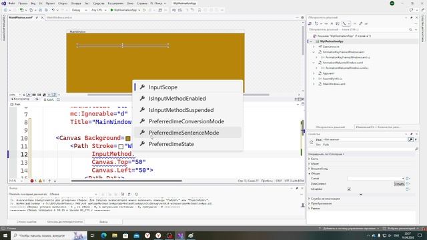Switch to Обозреватель решений bottom tab
The width and height of the screenshot is (427, 240).
tap(330, 127)
